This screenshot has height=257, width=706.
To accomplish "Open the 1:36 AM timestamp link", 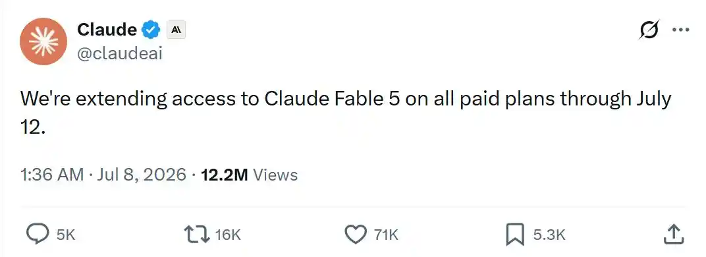I will click(x=52, y=175).
